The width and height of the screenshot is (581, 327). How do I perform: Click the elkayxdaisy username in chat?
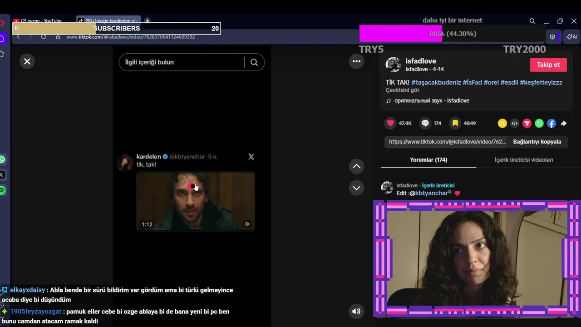pos(28,290)
